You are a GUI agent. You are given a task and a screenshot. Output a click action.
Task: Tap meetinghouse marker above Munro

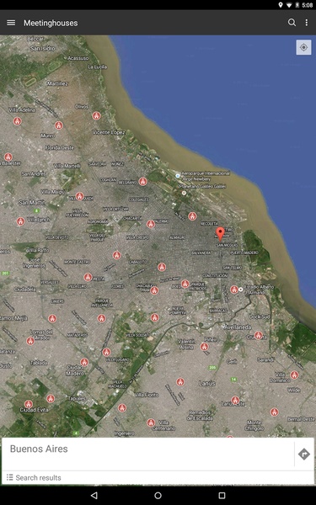tap(59, 125)
